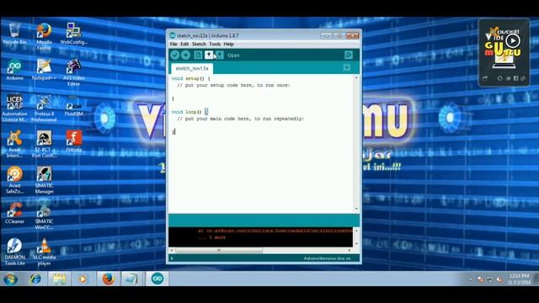Select the S7-PCT Port Config desktop icon
The width and height of the screenshot is (539, 303).
click(44, 144)
